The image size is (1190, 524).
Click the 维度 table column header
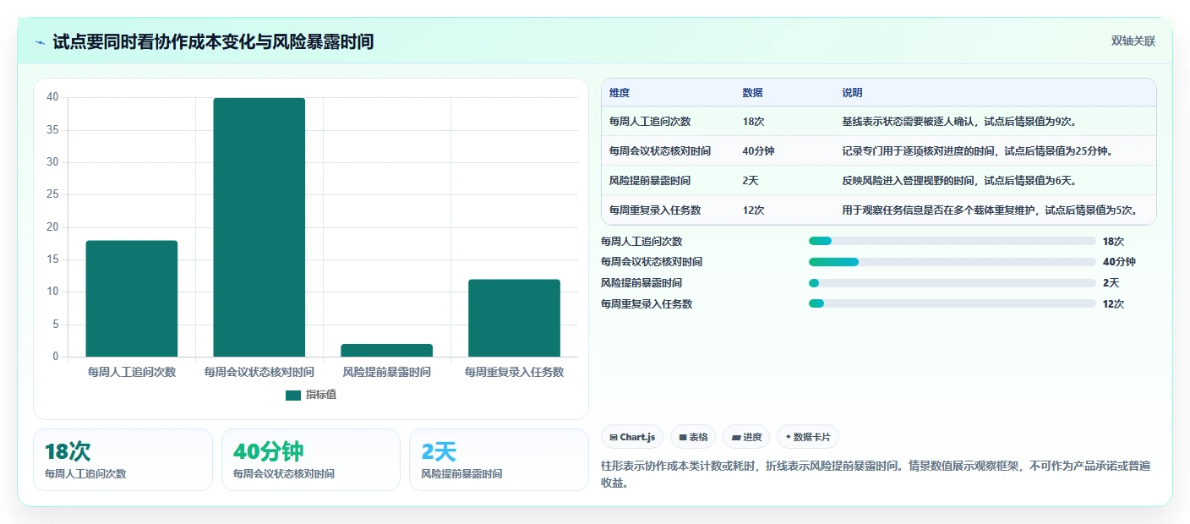click(x=620, y=93)
